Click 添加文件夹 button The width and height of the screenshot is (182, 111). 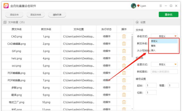[x=36, y=15]
